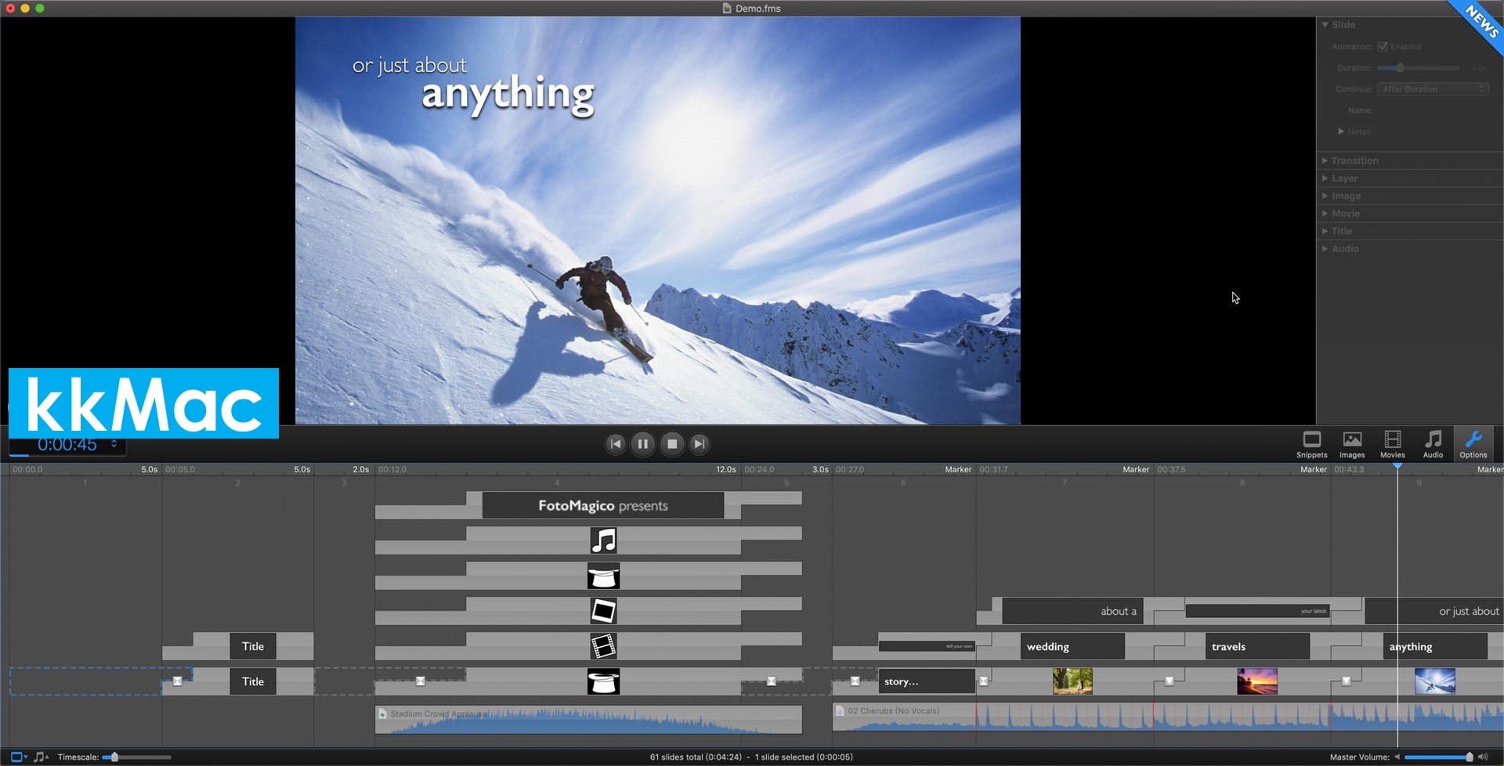Expand the Audio section in sidebar

coord(1325,249)
